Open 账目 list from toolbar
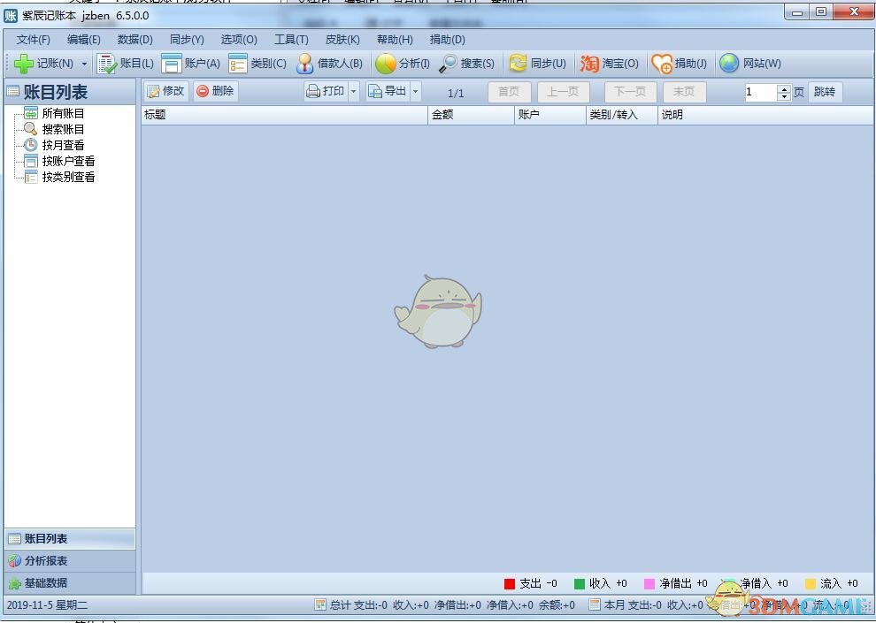The height and width of the screenshot is (623, 876). [107, 64]
